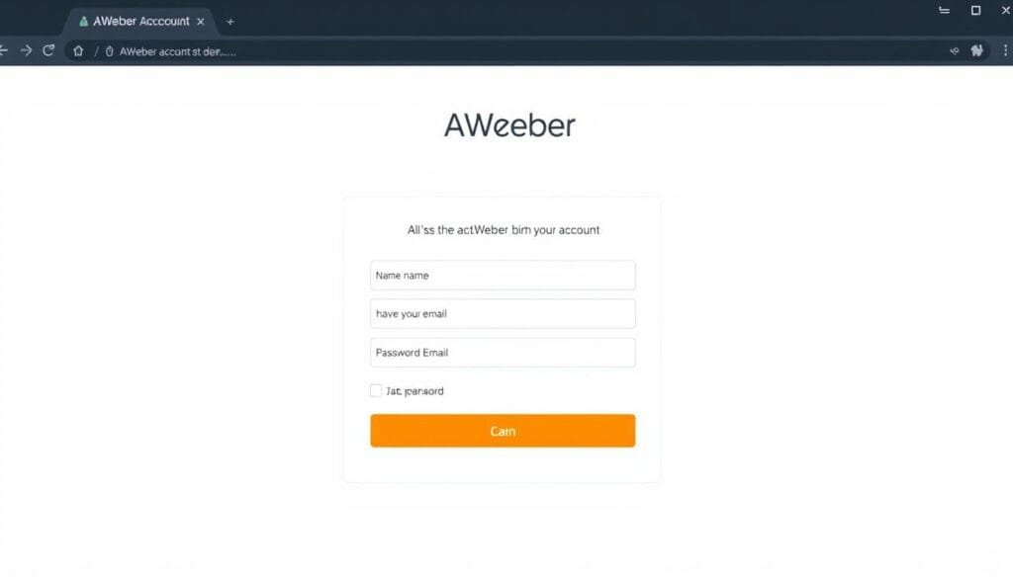Click the AWeber tab favicon
This screenshot has height=578, width=1013.
(x=83, y=22)
